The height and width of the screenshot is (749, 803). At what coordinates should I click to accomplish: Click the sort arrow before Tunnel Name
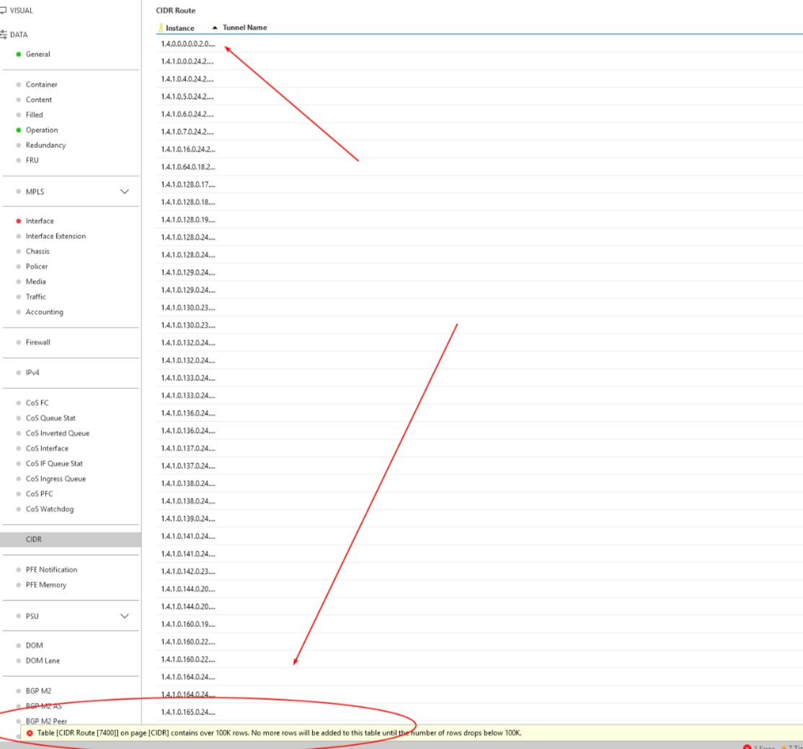tap(215, 27)
